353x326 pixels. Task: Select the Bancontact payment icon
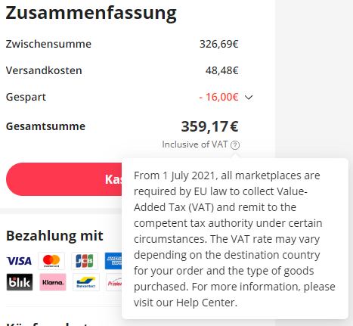[x=86, y=282]
